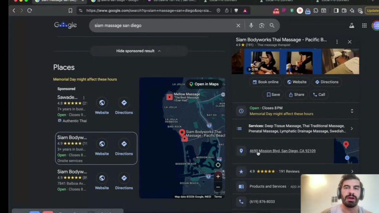Click the Website button in the business panel
Viewport: 379px width, 213px height.
[297, 82]
